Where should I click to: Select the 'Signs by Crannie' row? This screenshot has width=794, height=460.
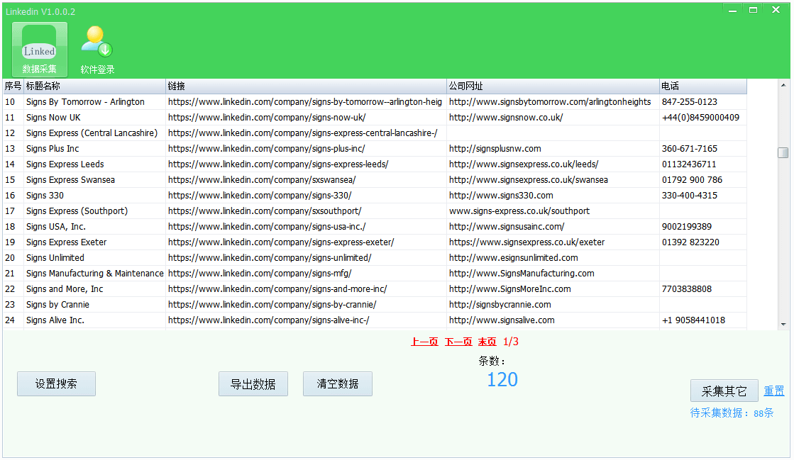click(x=375, y=305)
